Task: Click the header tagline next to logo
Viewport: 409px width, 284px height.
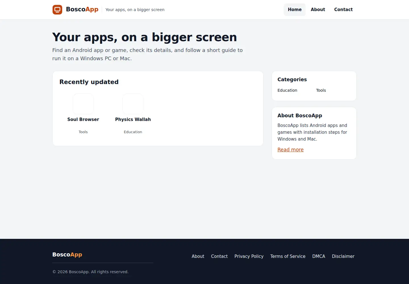Action: click(x=135, y=10)
